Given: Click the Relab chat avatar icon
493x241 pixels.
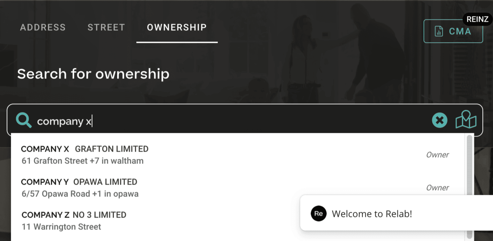Looking at the screenshot, I should click(x=319, y=213).
